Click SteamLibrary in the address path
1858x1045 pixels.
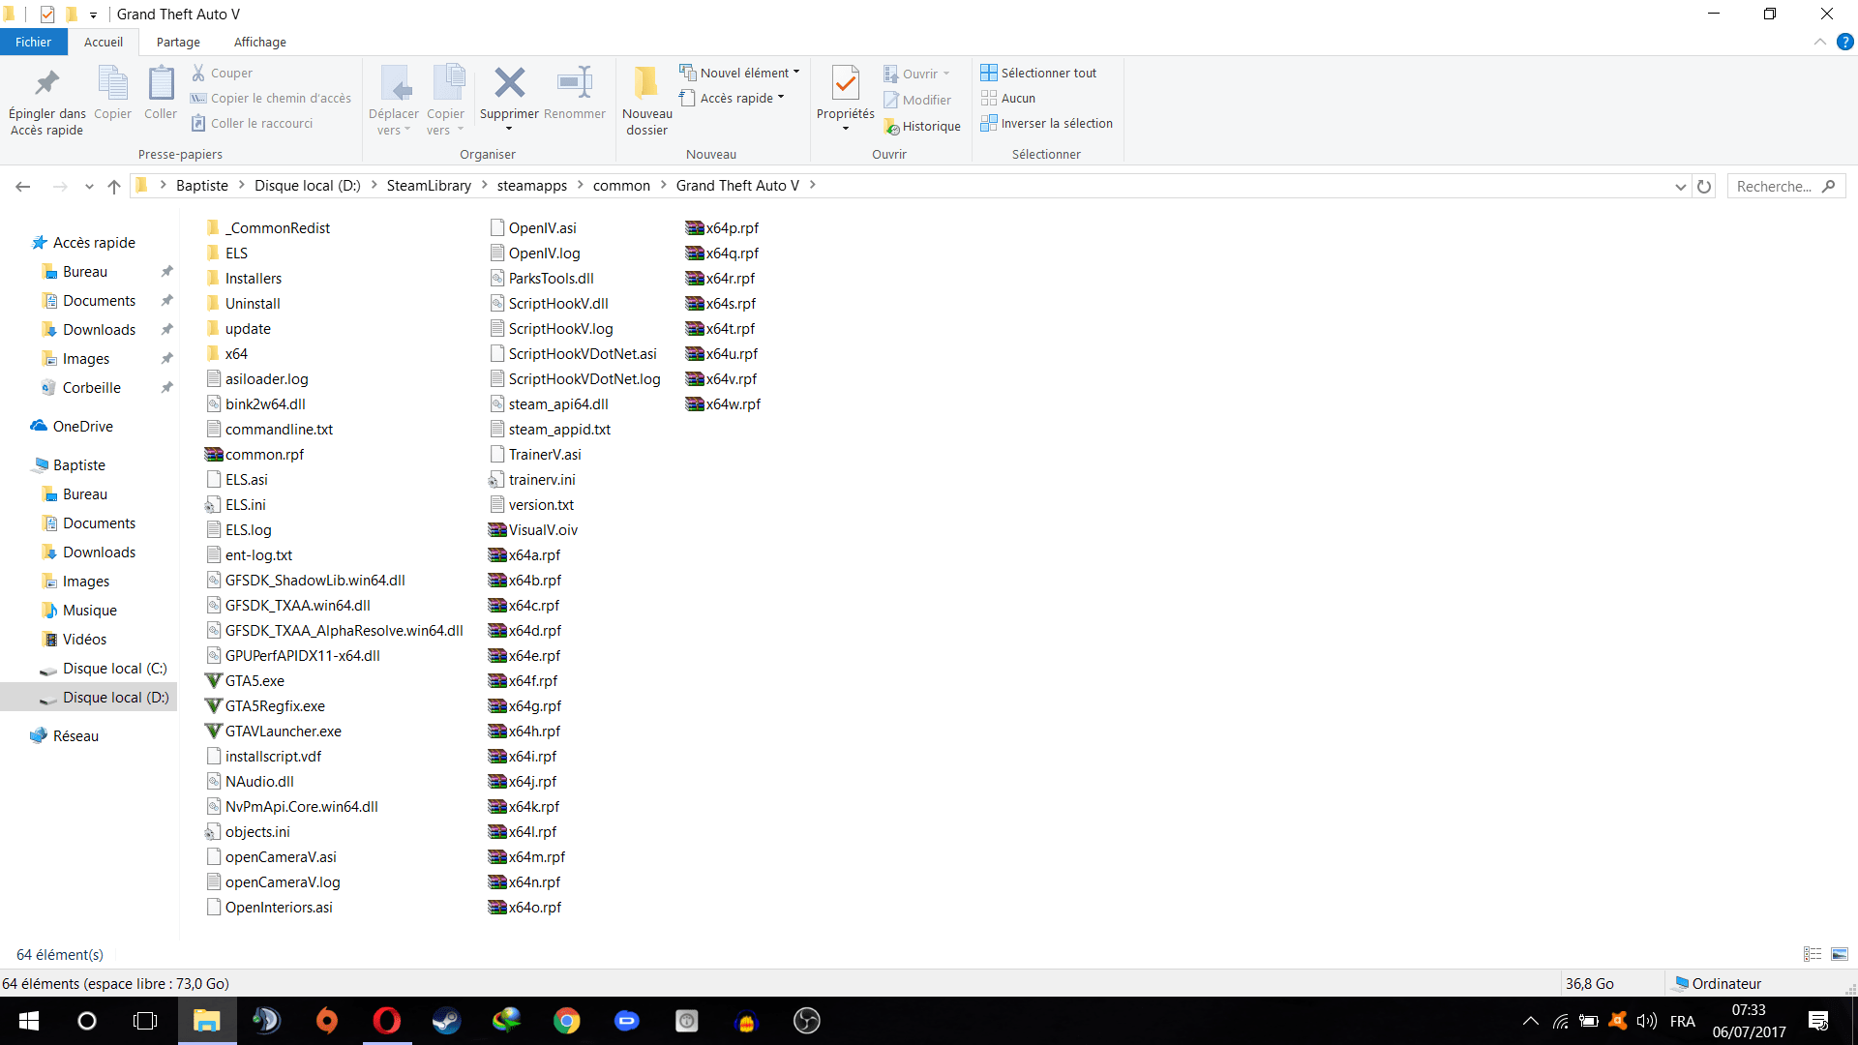pos(429,186)
